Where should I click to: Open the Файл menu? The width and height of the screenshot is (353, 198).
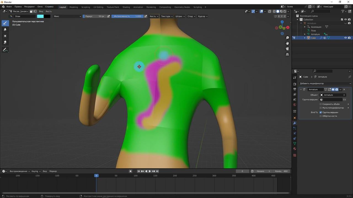9,7
